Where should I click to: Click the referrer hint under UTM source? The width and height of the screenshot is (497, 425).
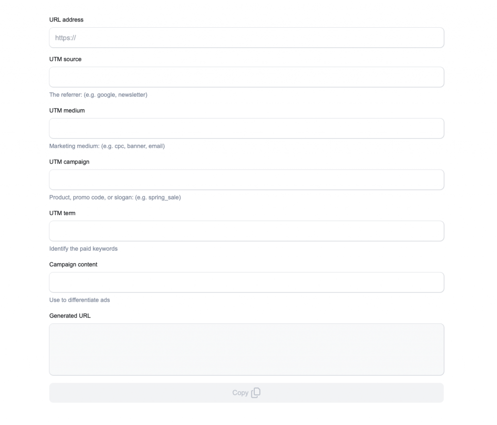98,95
